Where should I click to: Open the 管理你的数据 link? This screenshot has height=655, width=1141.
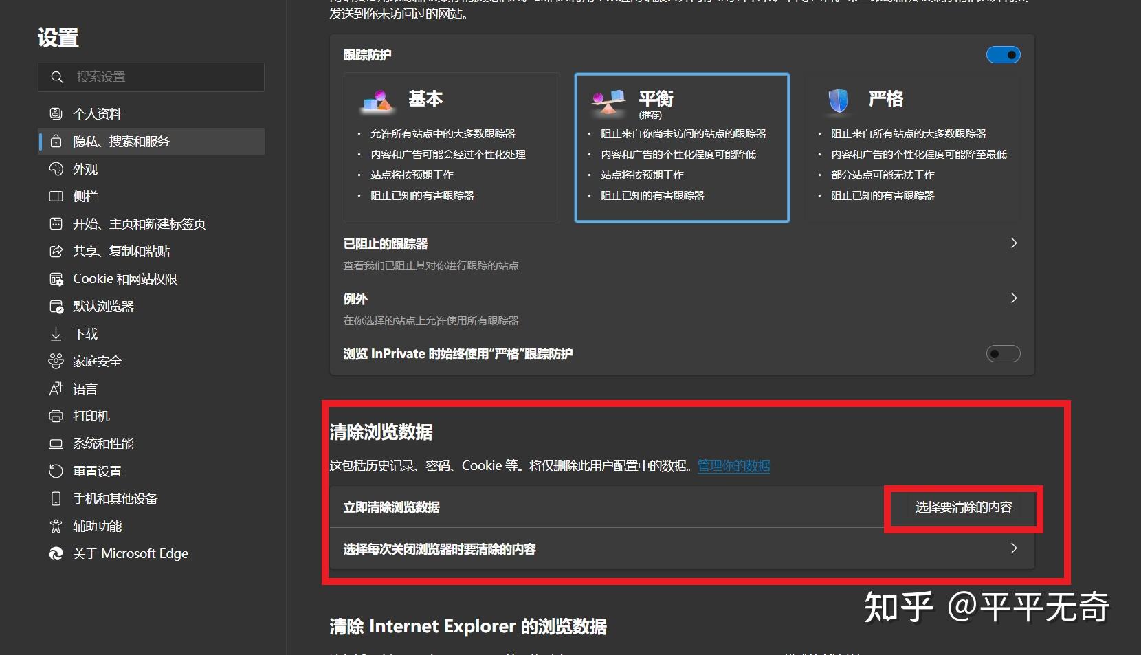point(733,466)
